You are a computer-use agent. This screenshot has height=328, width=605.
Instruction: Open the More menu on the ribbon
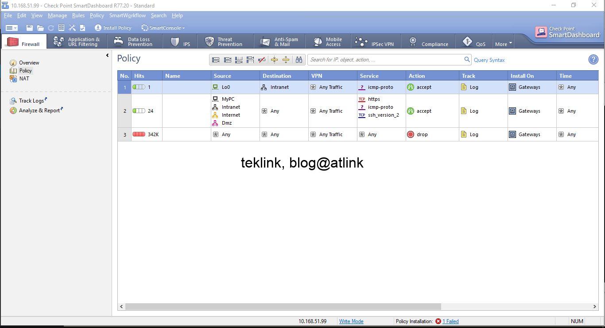point(503,44)
